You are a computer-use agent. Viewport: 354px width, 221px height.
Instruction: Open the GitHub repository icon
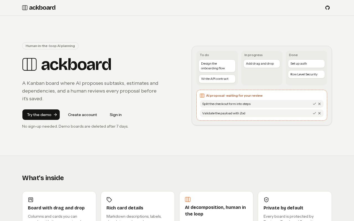(x=327, y=8)
